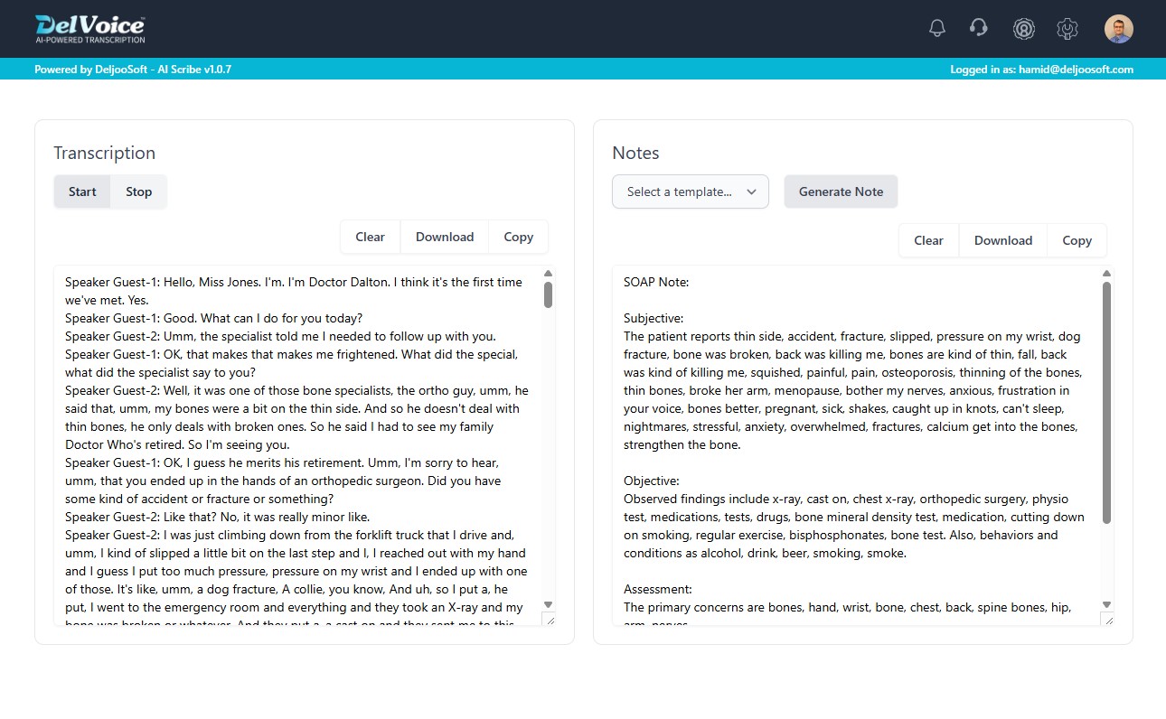Stop the transcription recording
The height and width of the screenshot is (719, 1166).
[x=139, y=191]
